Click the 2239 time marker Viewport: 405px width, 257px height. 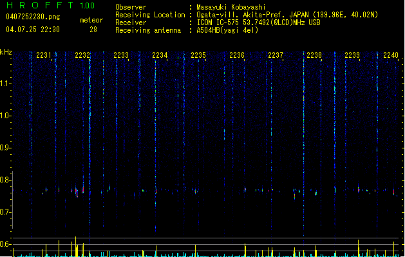(352, 55)
